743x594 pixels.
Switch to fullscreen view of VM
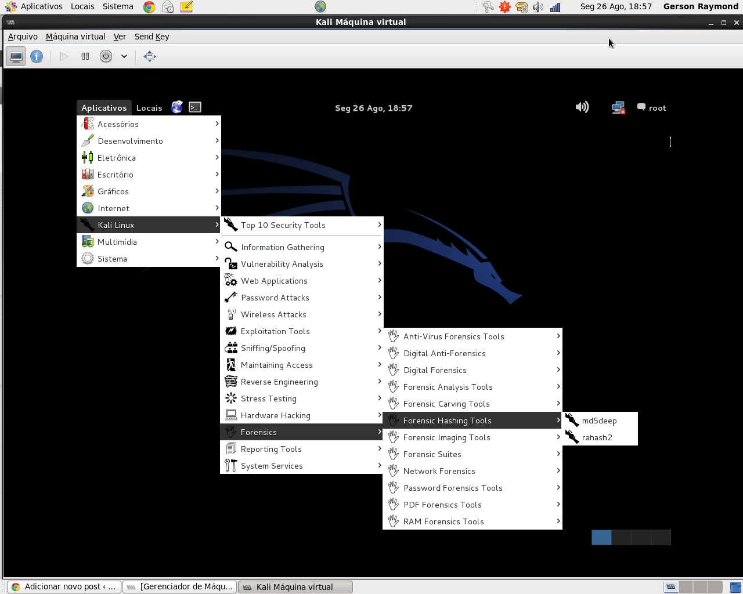click(150, 56)
